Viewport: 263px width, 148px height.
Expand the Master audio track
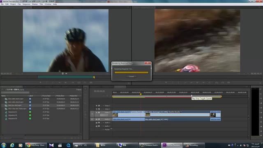[103, 129]
